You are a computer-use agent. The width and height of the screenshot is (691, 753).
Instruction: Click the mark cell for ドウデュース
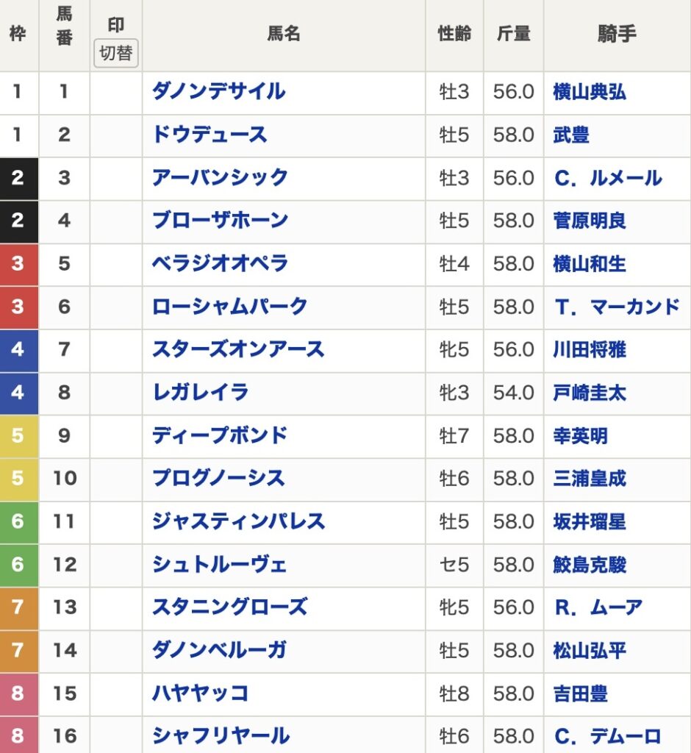click(x=116, y=135)
